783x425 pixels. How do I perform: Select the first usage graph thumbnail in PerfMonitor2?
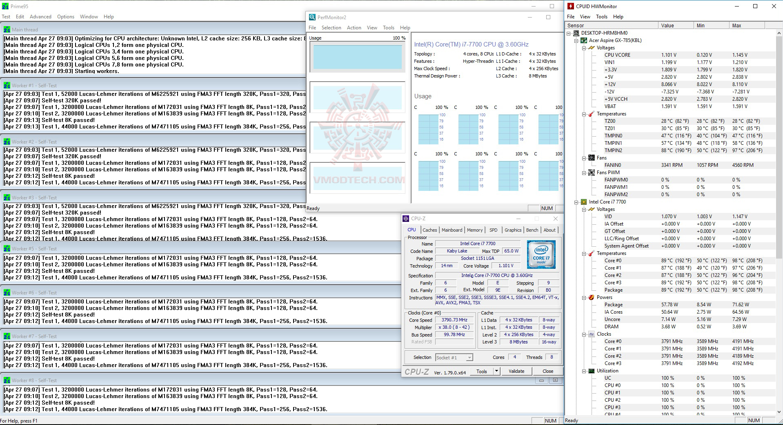click(357, 57)
